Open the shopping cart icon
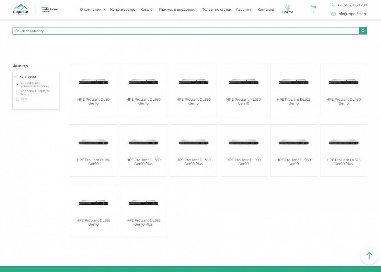This screenshot has height=272, width=381. pyautogui.click(x=313, y=7)
